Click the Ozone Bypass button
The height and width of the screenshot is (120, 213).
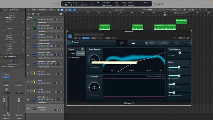point(150,43)
